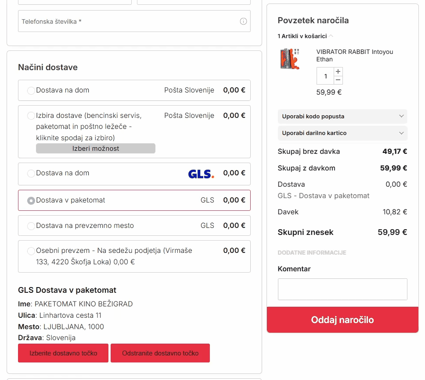Open the product thumbnail image
Viewport: 425px width, 380px height.
289,58
